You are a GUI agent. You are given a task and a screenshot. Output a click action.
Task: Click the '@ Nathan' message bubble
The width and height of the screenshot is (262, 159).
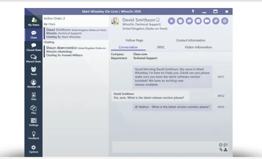coord(172,107)
